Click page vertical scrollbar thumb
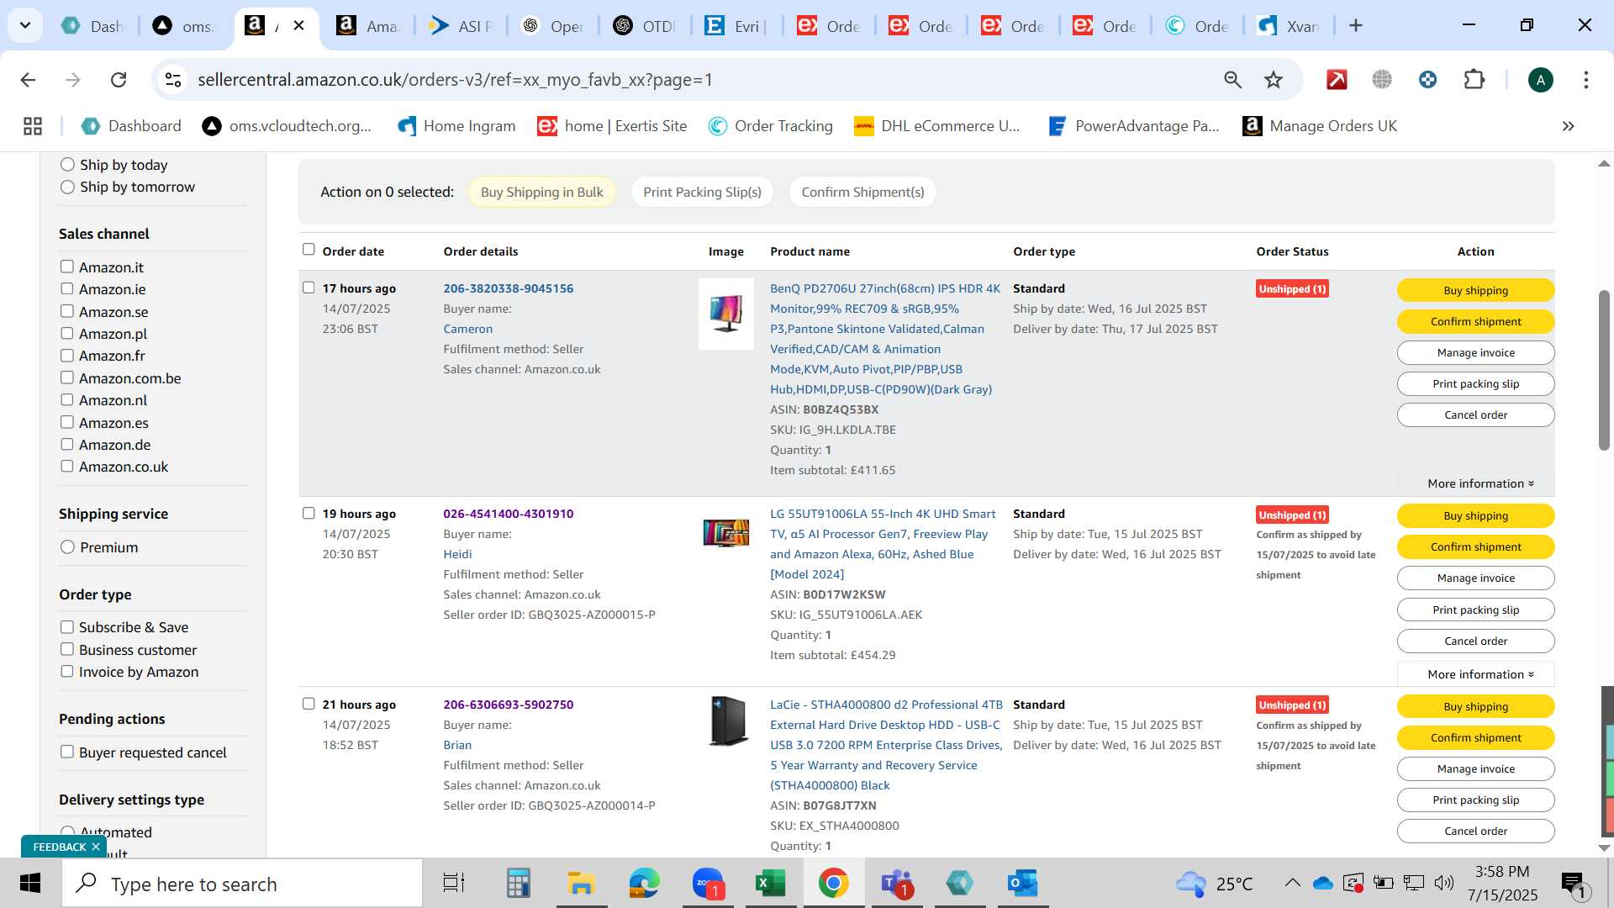1614x908 pixels. [1604, 370]
